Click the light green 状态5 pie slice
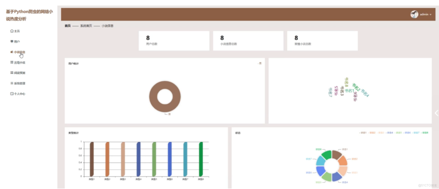This screenshot has width=439, height=189. point(327,177)
